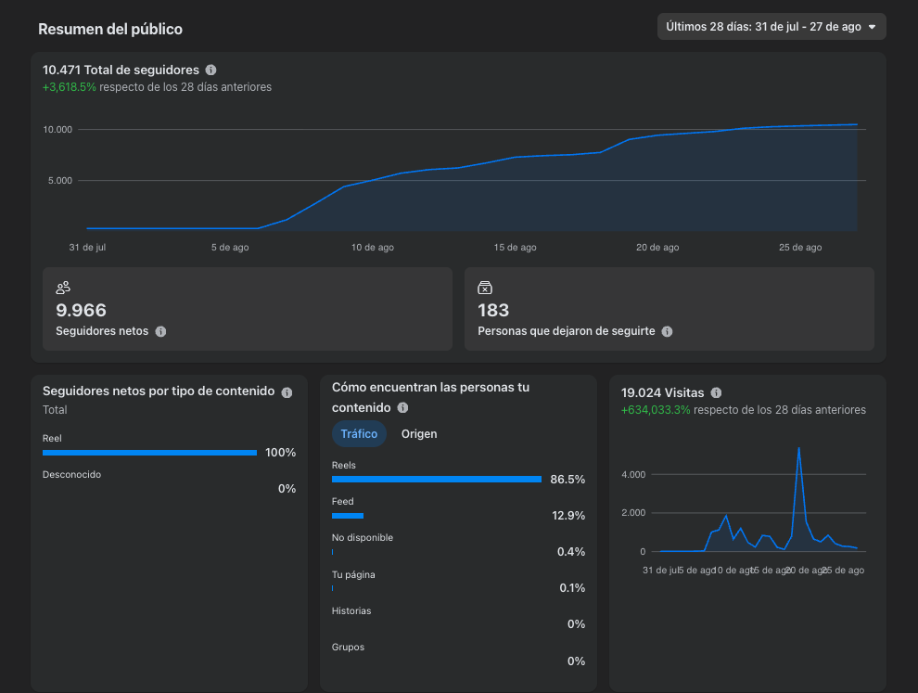Click the Reels 86.5% traffic bar
The image size is (918, 693).
pyautogui.click(x=437, y=480)
